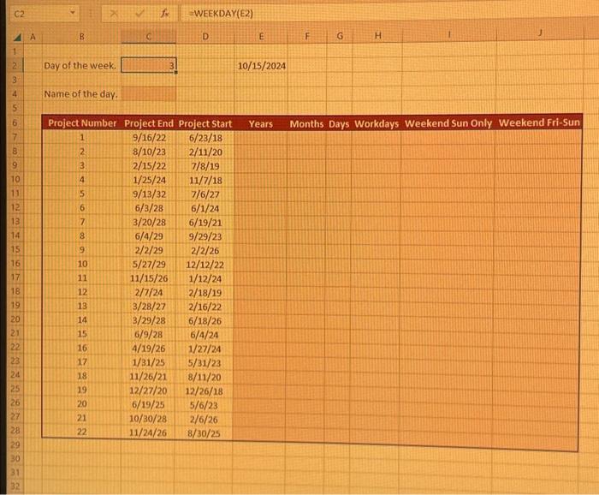Screen dimensions: 599x495
Task: Click the 'Day of the week.' label cell
Action: [80, 65]
